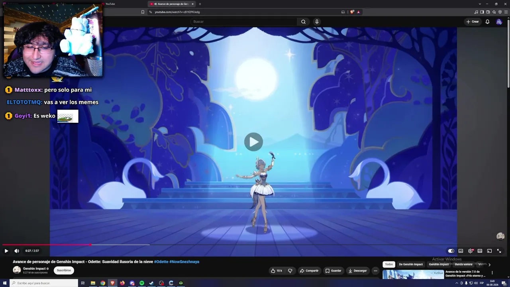Enter full screen mode
Image resolution: width=510 pixels, height=287 pixels.
(499, 251)
